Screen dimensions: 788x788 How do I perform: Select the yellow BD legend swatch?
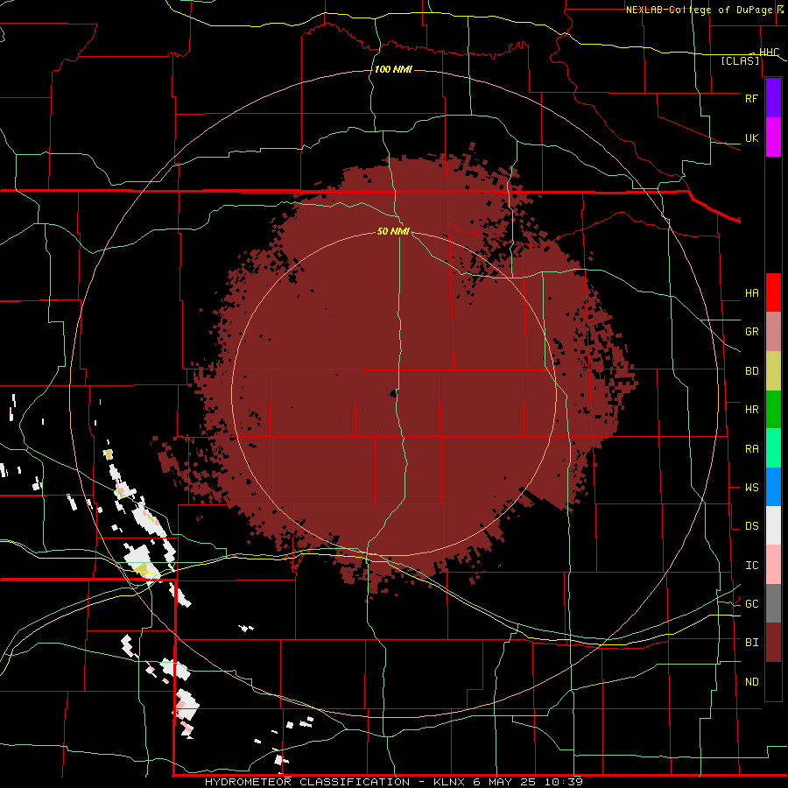click(773, 370)
